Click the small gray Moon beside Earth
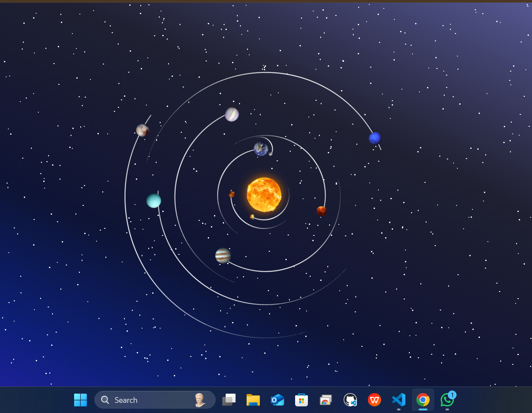 pyautogui.click(x=270, y=154)
